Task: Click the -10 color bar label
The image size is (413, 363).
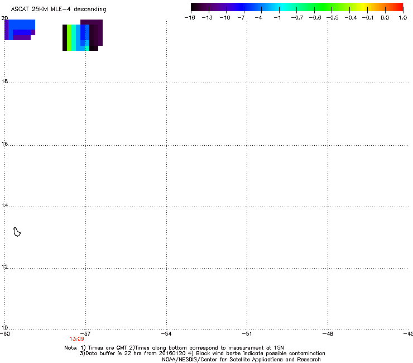Action: point(225,18)
